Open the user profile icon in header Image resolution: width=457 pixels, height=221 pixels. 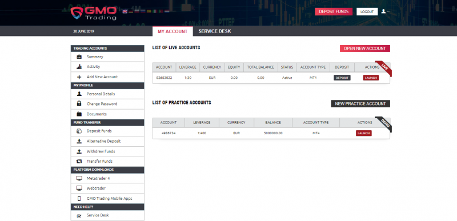(x=383, y=11)
